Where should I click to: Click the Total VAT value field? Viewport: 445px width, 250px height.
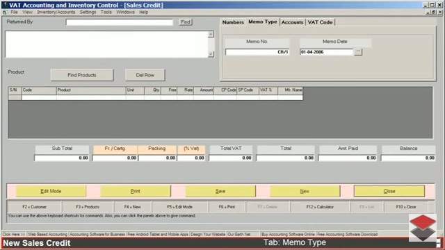click(231, 158)
